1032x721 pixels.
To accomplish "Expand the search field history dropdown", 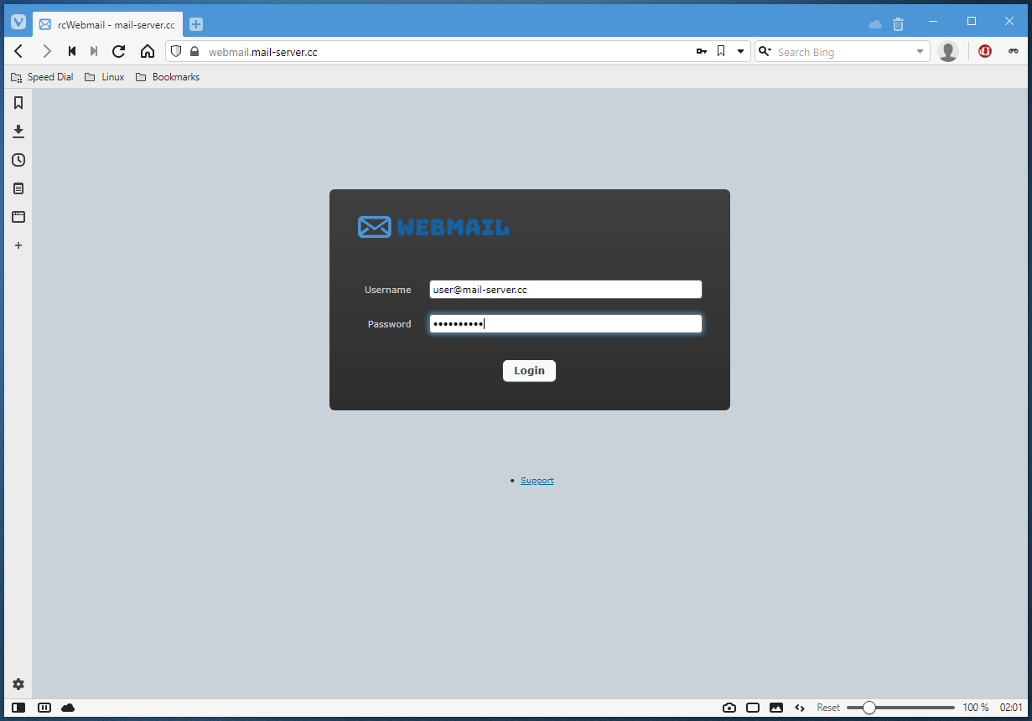I will [x=920, y=52].
